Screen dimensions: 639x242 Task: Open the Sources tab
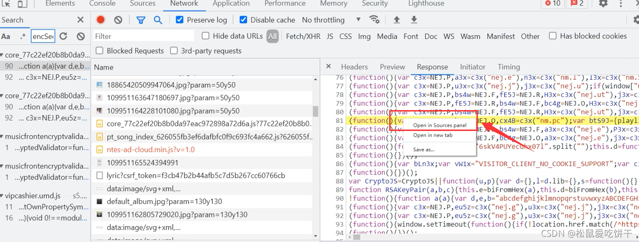pos(143,3)
